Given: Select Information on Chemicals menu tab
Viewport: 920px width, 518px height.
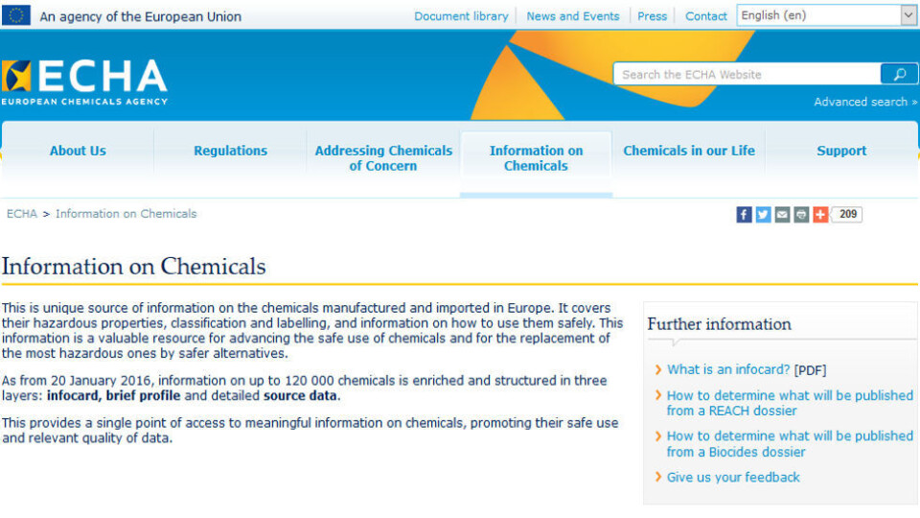Looking at the screenshot, I should tap(537, 158).
